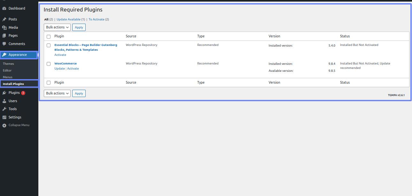Open Editor submenu item
Image resolution: width=412 pixels, height=196 pixels.
pos(7,70)
